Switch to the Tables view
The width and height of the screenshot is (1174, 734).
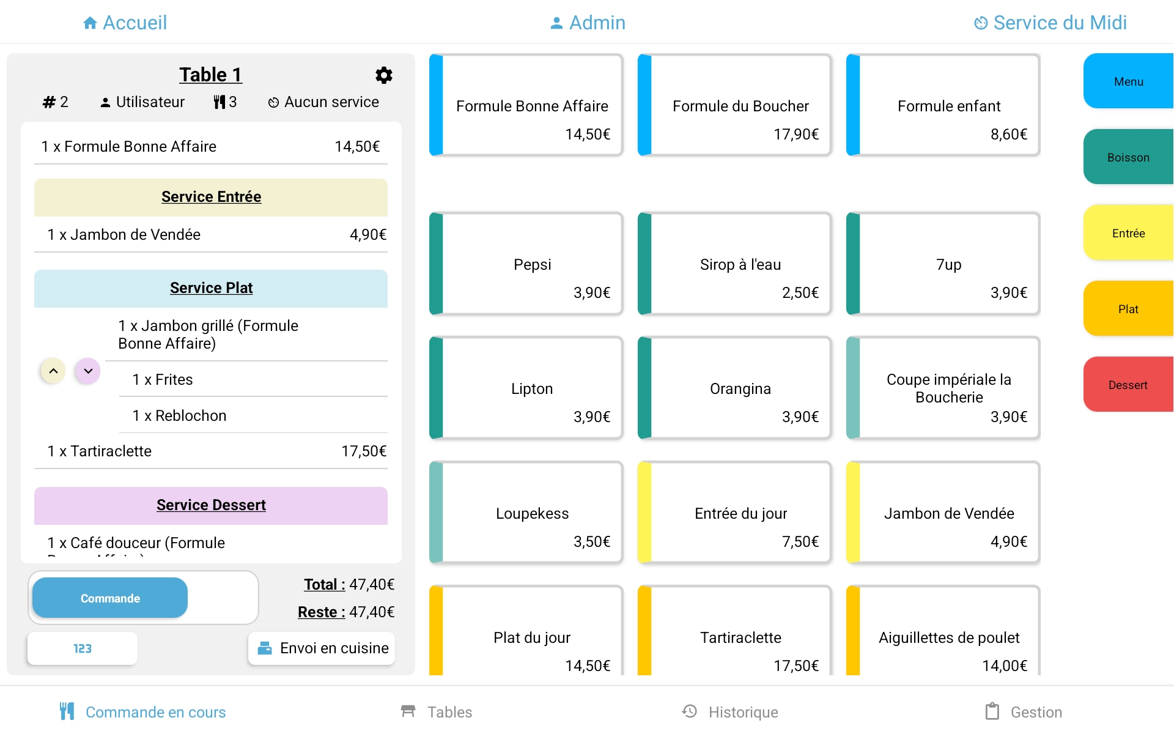coord(435,711)
